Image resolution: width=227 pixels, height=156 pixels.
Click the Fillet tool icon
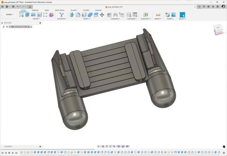pos(78,15)
